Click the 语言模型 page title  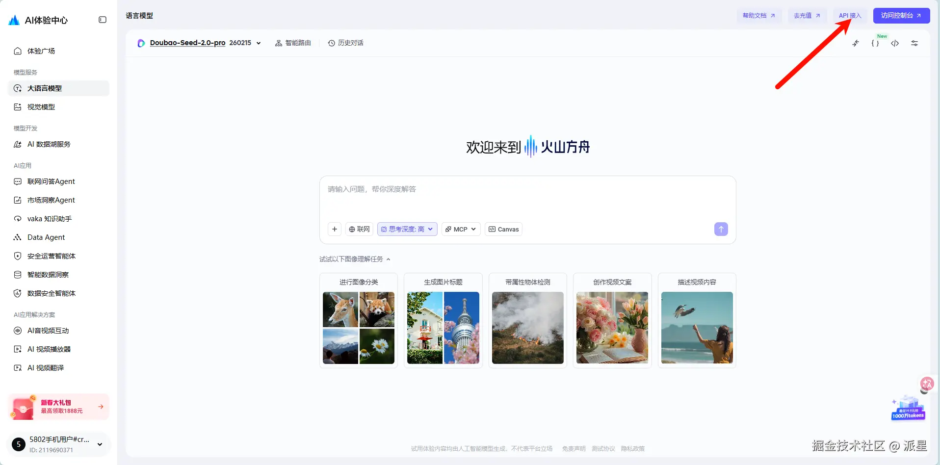click(x=139, y=16)
